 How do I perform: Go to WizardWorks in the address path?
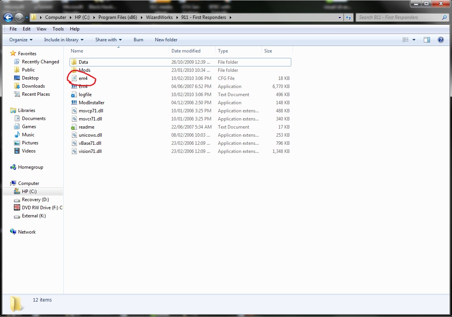(159, 17)
